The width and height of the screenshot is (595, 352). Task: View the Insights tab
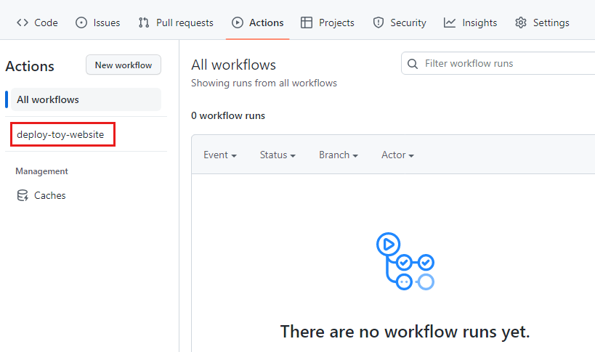pos(471,22)
